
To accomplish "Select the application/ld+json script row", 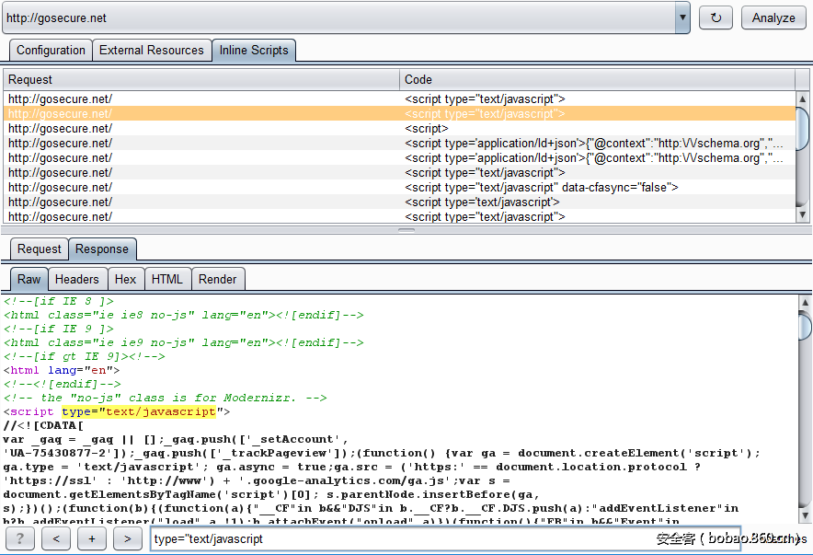I will tap(594, 143).
